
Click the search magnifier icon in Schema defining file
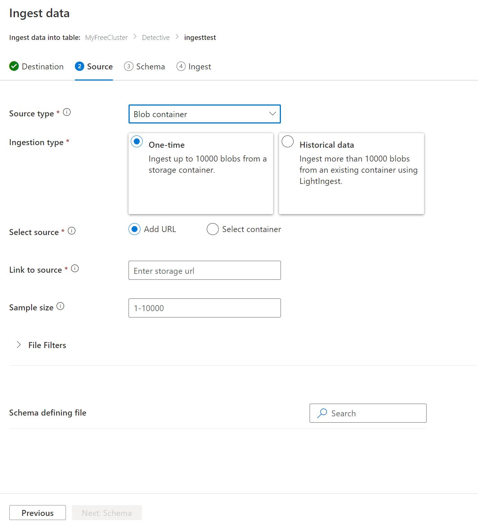point(322,413)
